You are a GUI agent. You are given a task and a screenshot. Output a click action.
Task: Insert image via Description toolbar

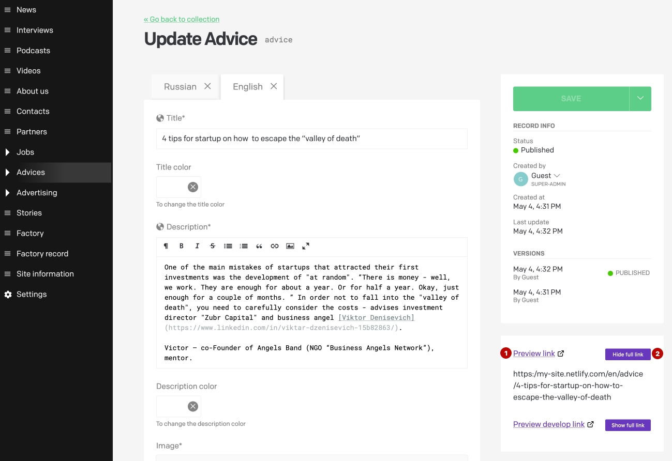tap(290, 246)
